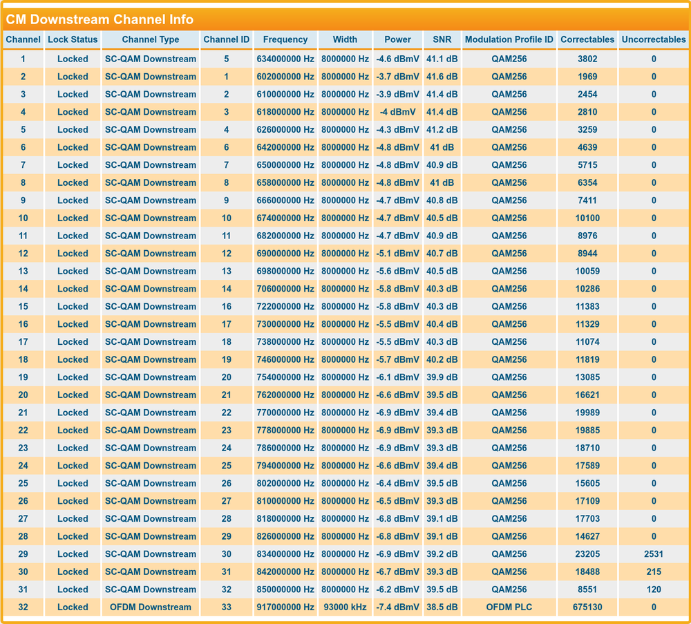Click the Uncorrectables column header
Image resolution: width=691 pixels, height=624 pixels.
click(x=653, y=39)
